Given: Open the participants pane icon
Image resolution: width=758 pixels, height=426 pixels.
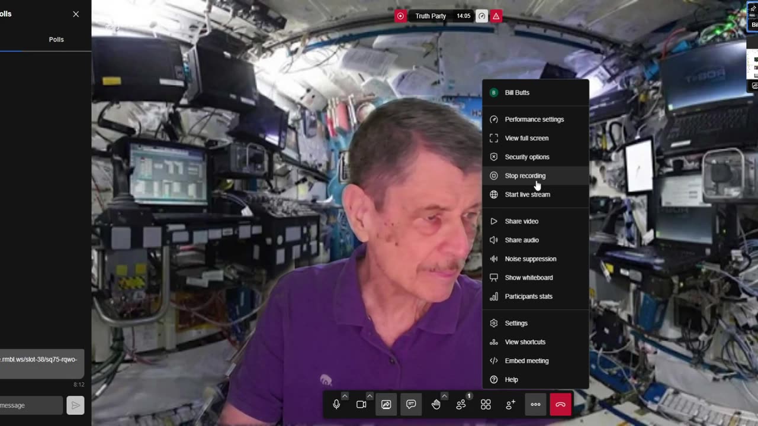Looking at the screenshot, I should (461, 405).
